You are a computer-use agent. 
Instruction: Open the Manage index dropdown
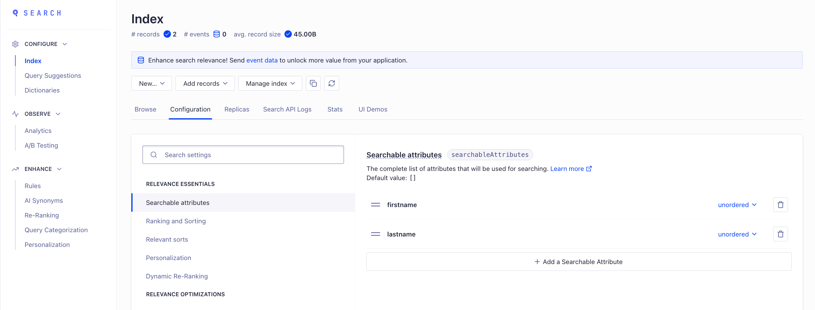tap(270, 83)
